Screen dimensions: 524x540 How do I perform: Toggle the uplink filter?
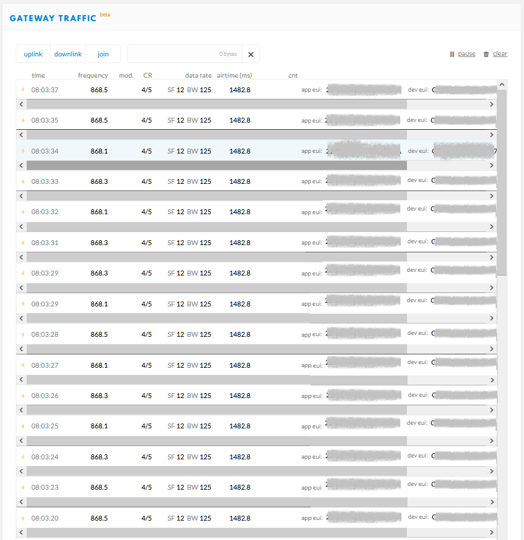click(33, 54)
